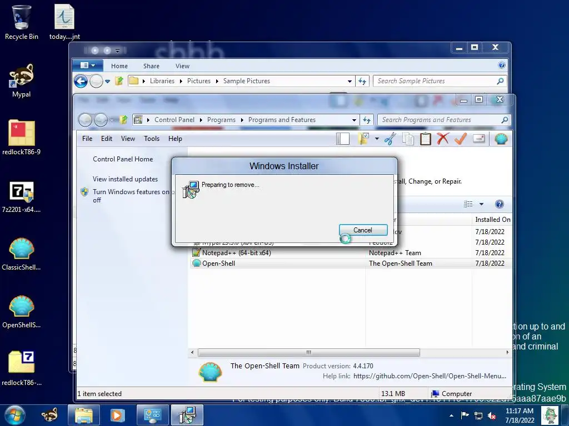Viewport: 569px width, 426px height.
Task: Go to Control Panel Home
Action: pos(123,159)
